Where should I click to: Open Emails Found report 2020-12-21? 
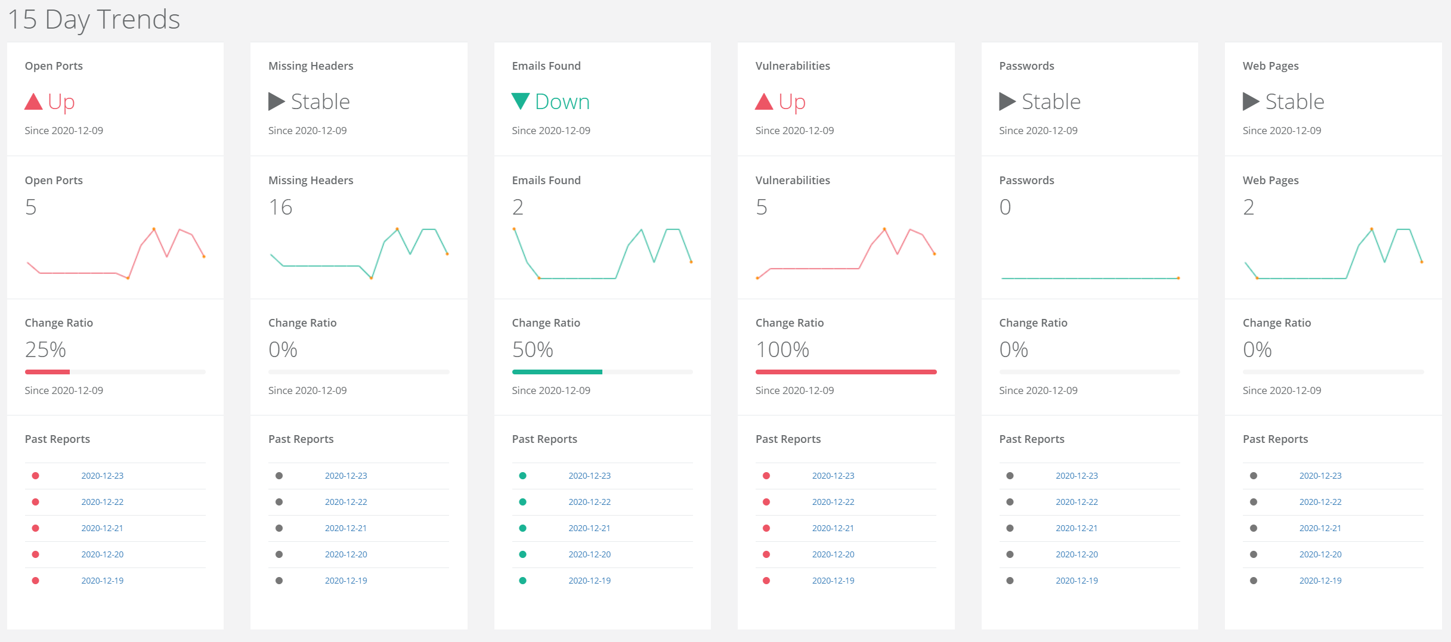pos(590,528)
